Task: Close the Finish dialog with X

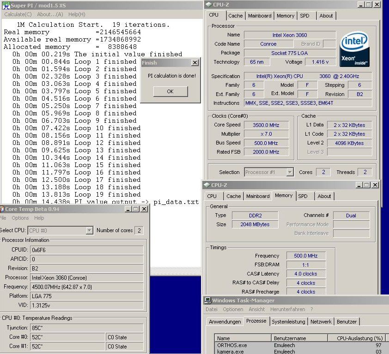Action: coord(195,63)
